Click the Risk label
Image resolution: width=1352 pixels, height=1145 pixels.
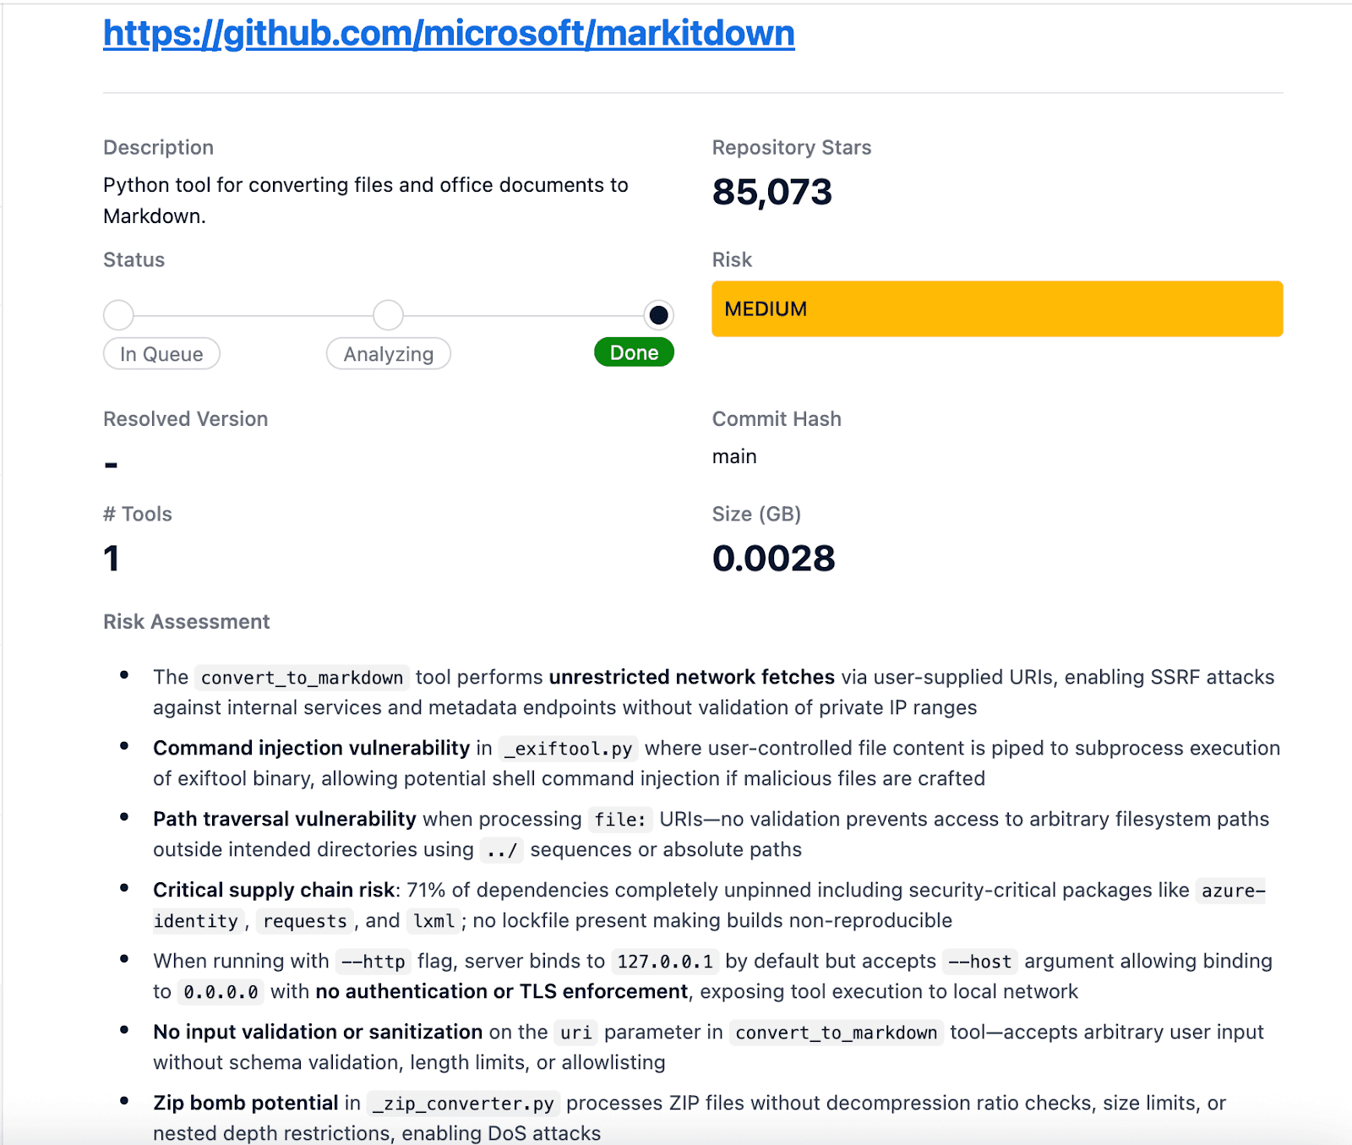[732, 259]
